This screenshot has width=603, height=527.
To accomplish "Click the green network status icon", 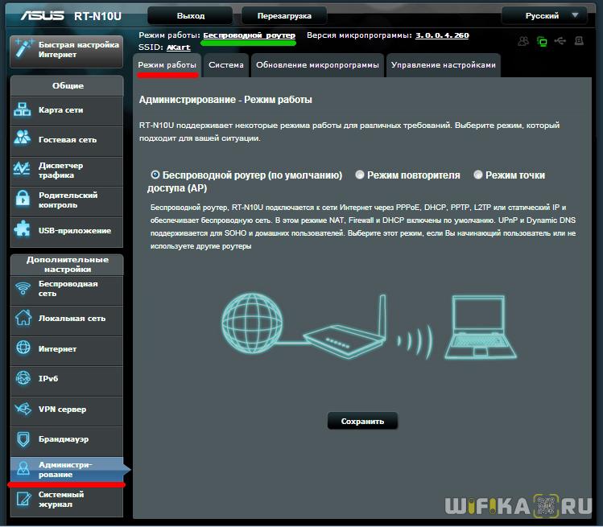I will [542, 41].
